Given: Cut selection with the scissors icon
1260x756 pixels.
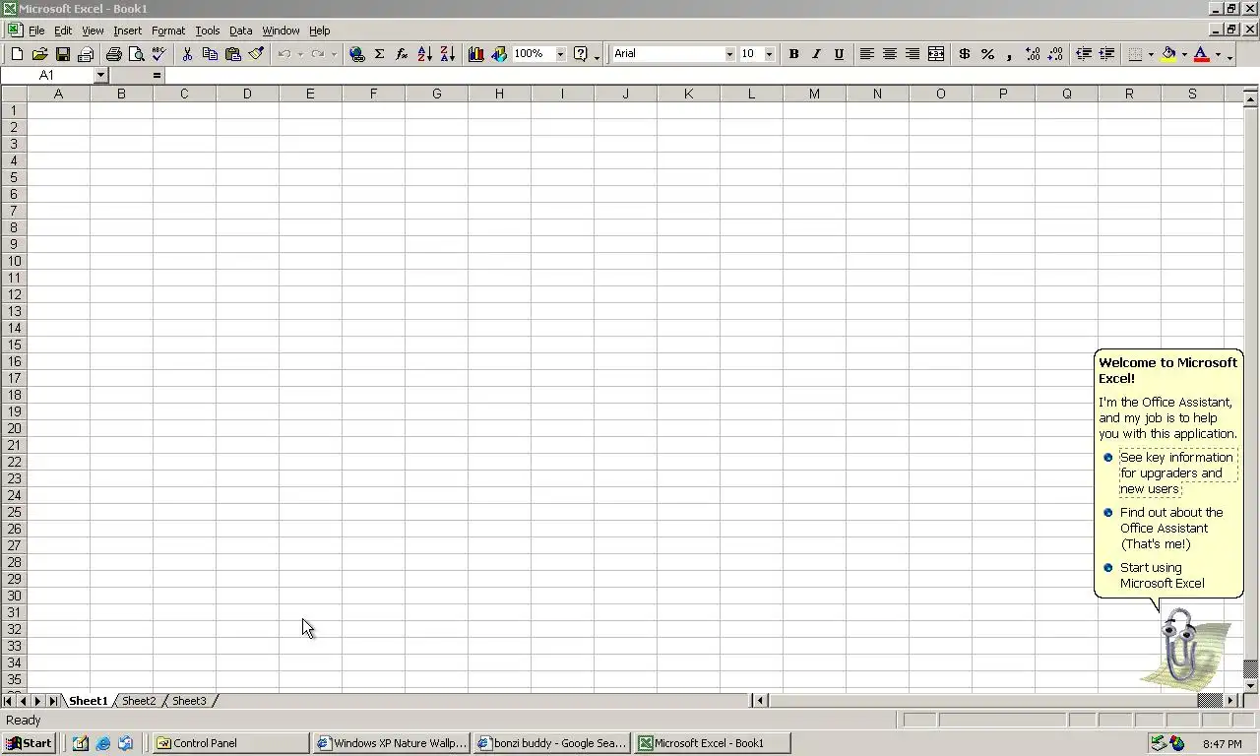Looking at the screenshot, I should click(187, 54).
